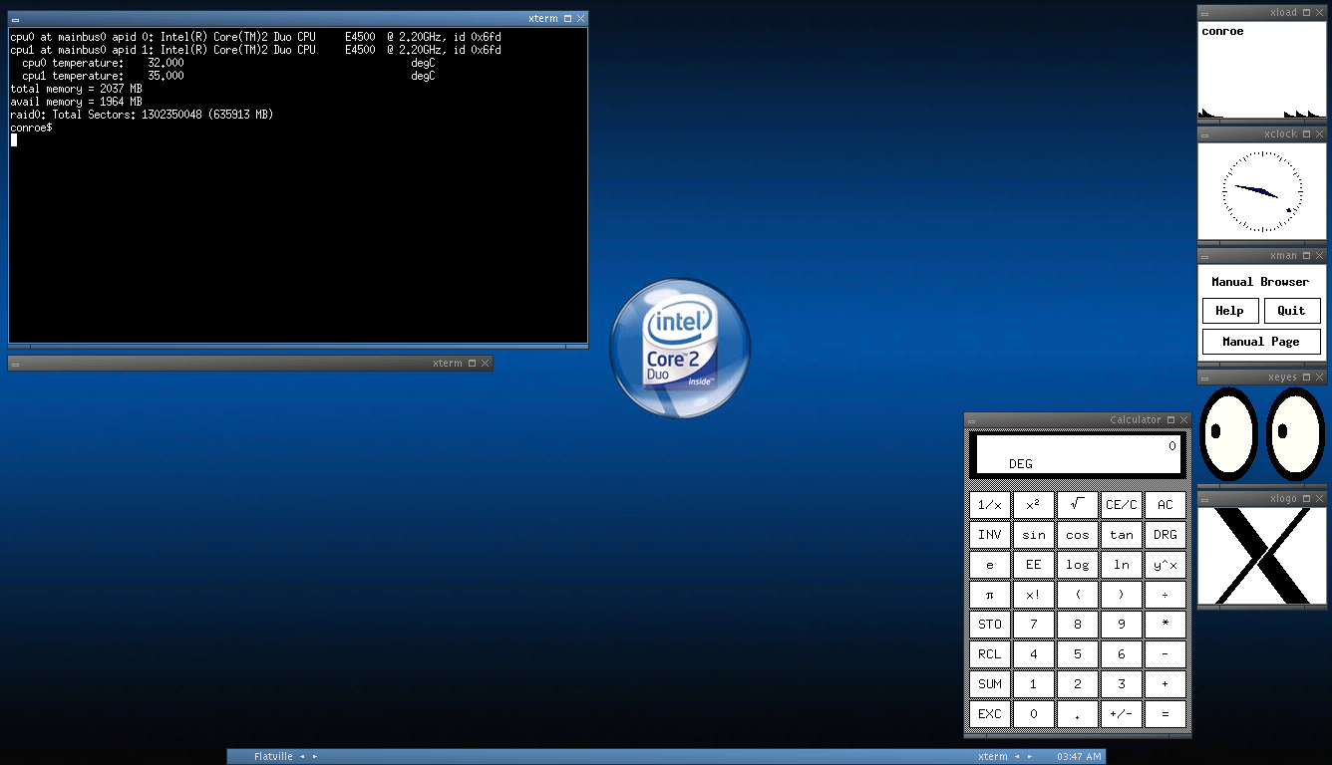Click the x² square key in Calculator

tap(1034, 505)
